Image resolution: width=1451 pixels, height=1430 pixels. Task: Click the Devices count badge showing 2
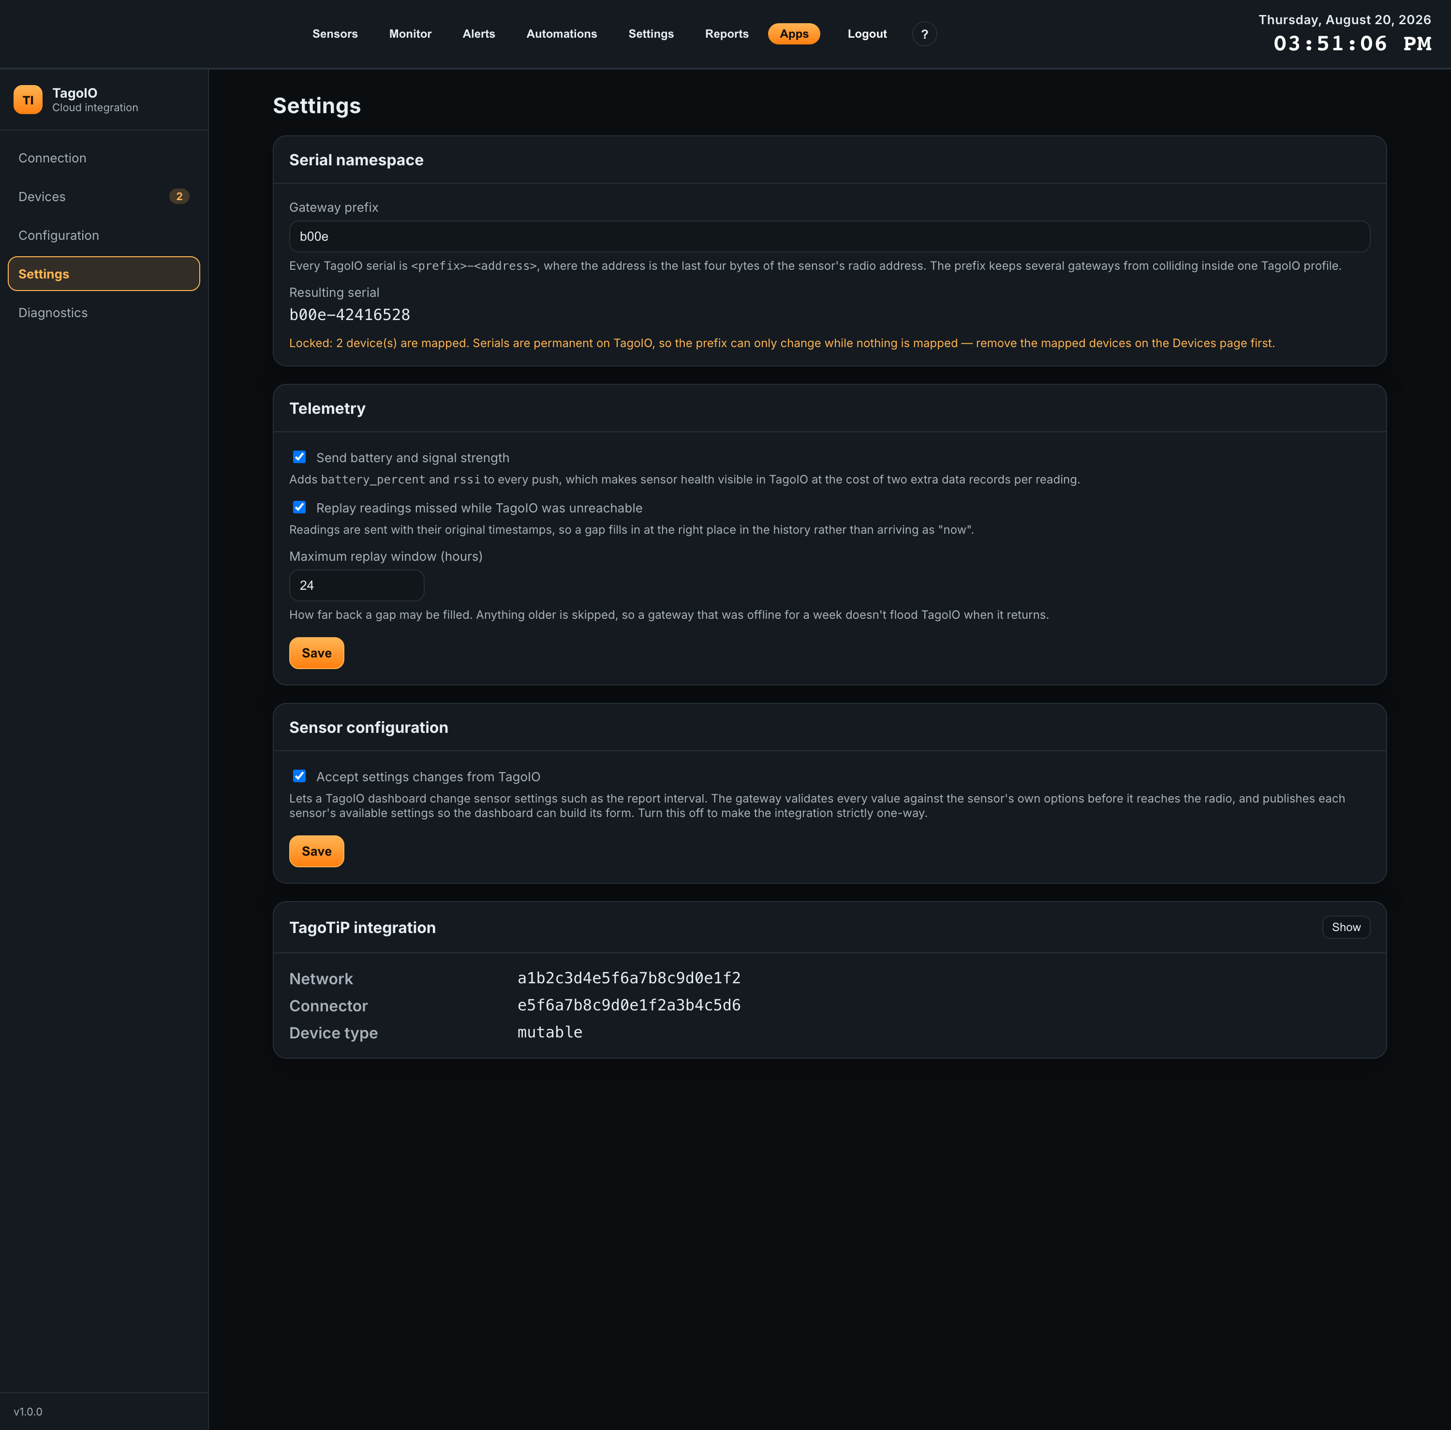pos(179,197)
